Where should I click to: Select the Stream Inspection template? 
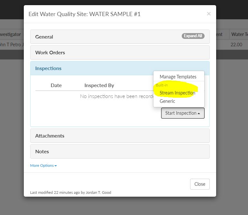pyautogui.click(x=177, y=93)
